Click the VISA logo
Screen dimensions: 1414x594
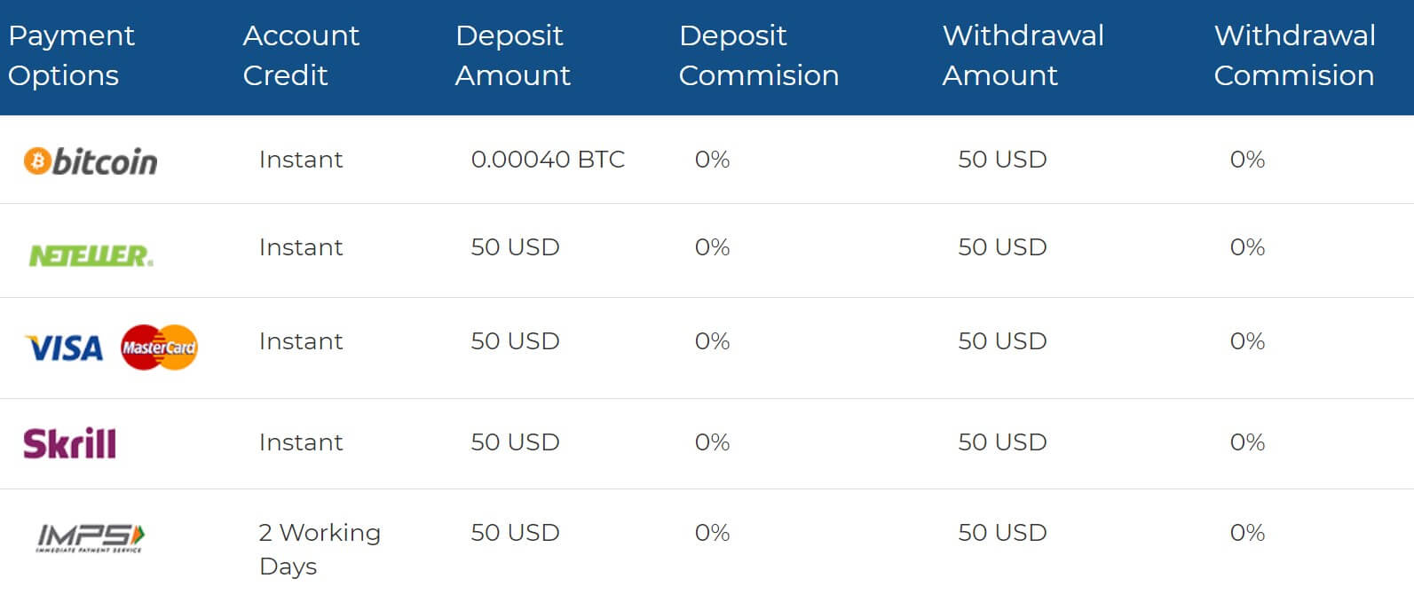click(64, 348)
